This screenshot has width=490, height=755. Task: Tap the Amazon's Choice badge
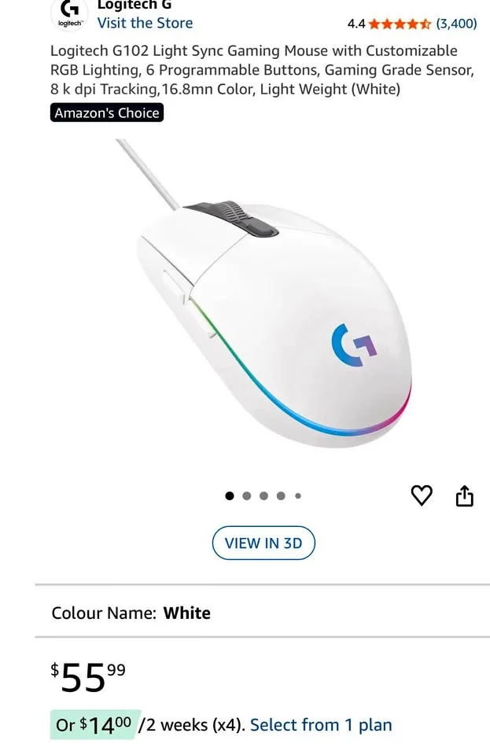pos(107,112)
